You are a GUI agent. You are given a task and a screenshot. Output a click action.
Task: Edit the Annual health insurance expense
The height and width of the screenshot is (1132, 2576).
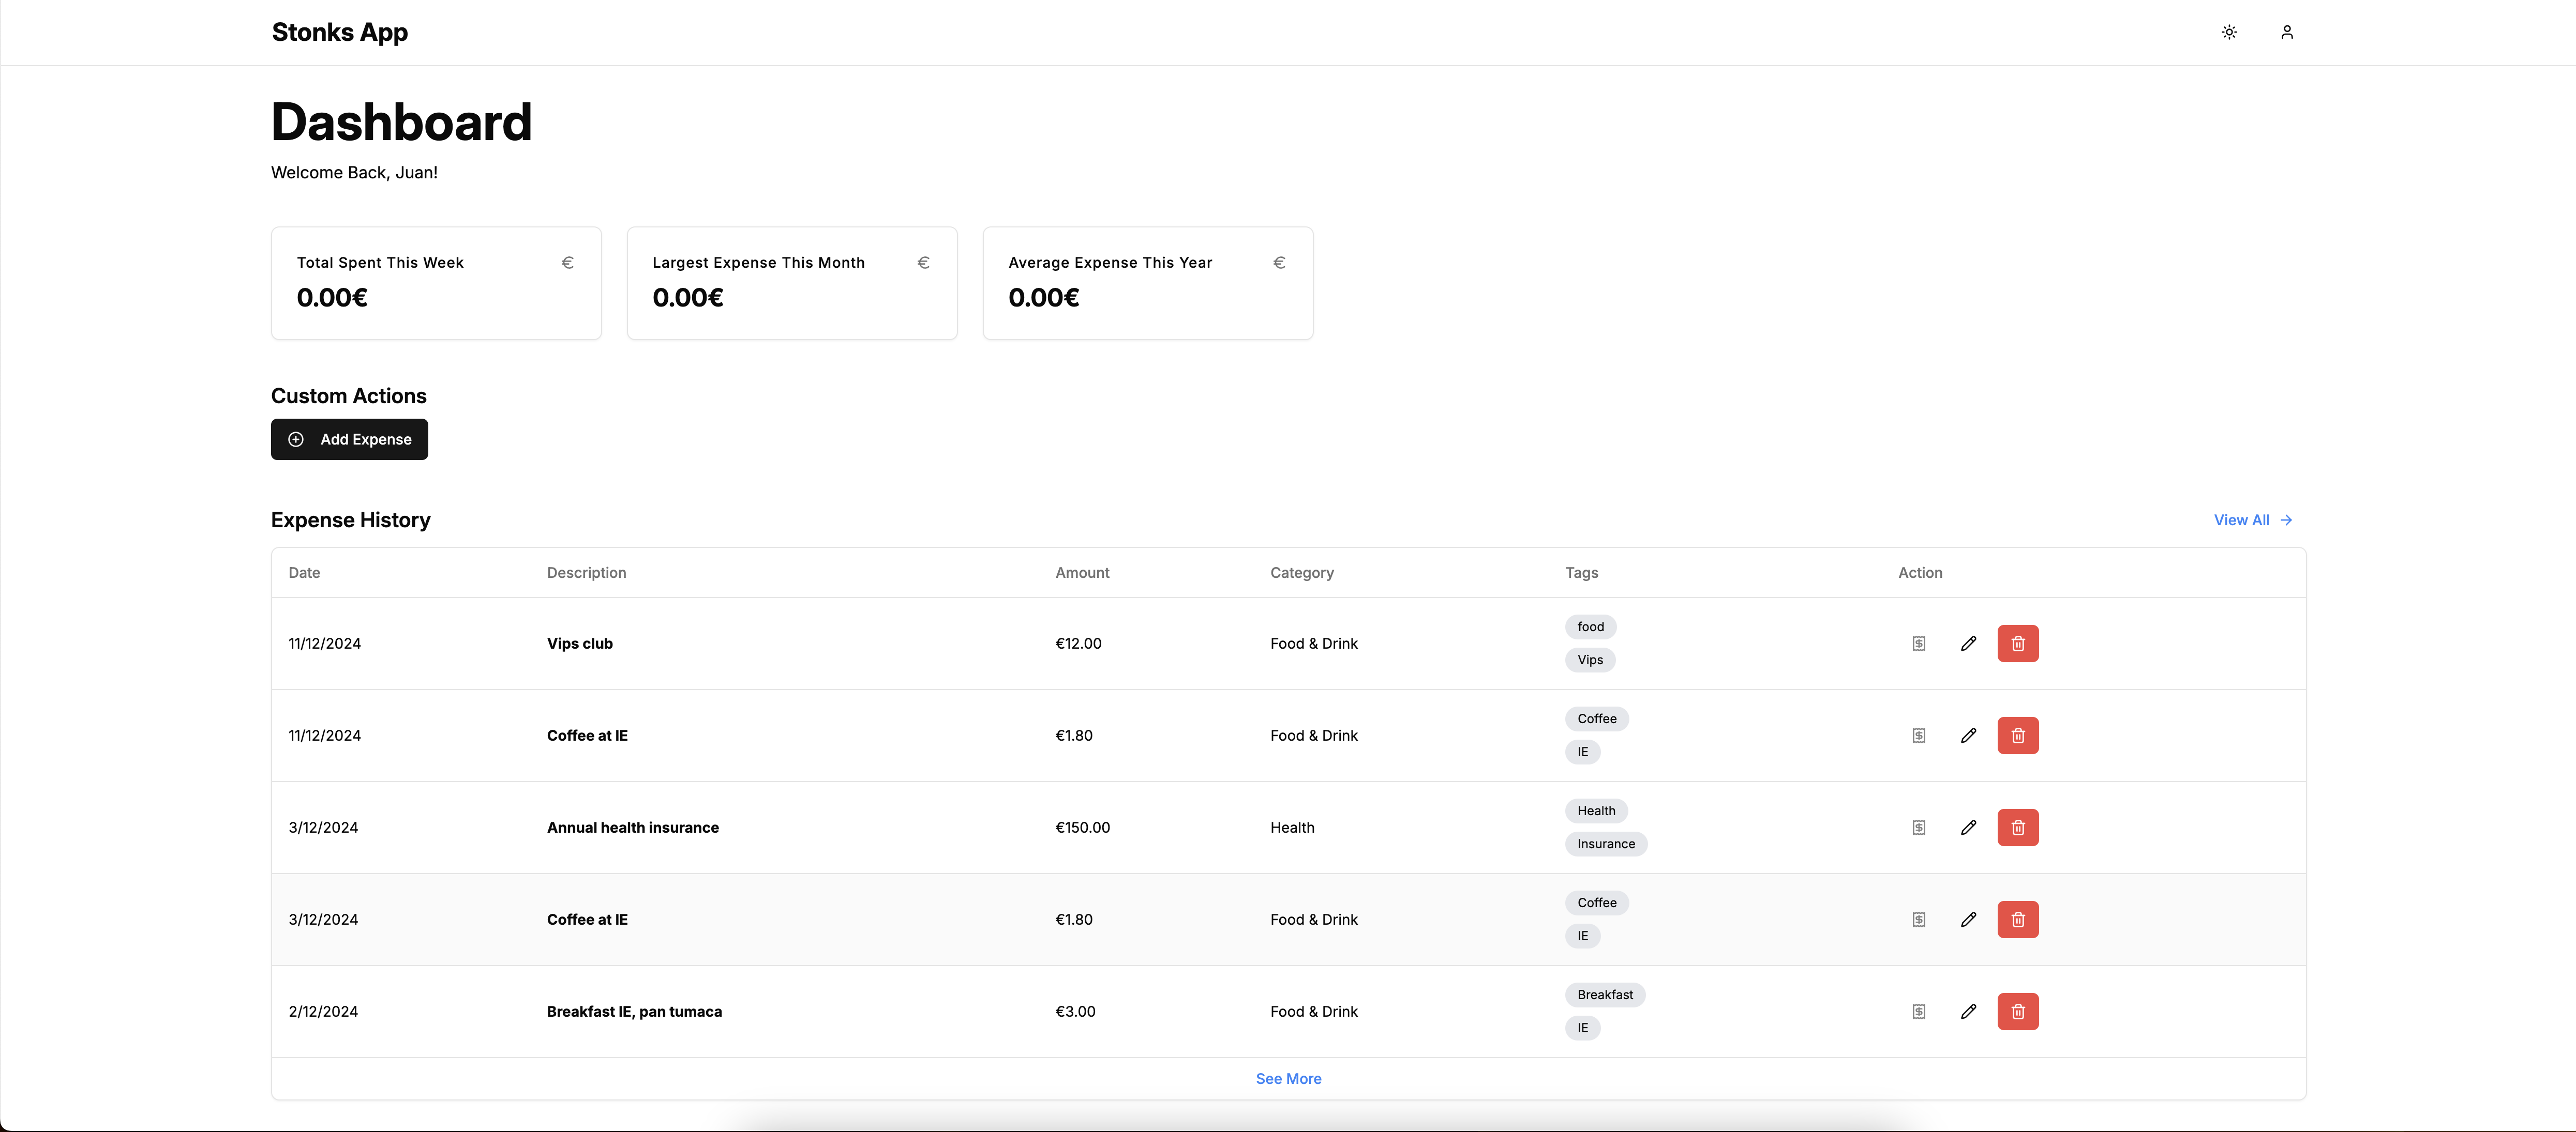(x=1968, y=827)
